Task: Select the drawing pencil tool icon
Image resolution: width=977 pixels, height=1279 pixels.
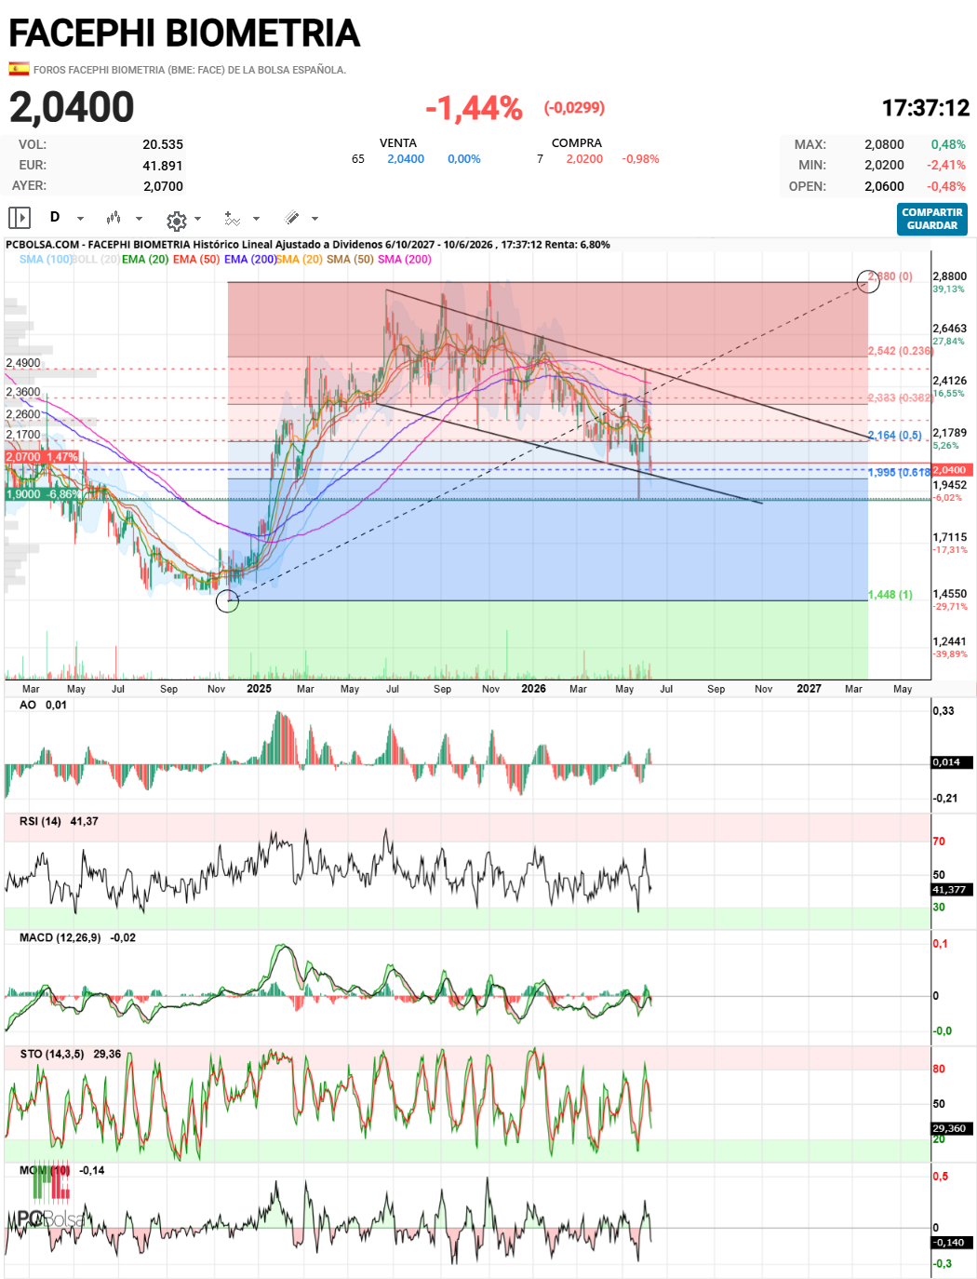Action: click(x=292, y=218)
